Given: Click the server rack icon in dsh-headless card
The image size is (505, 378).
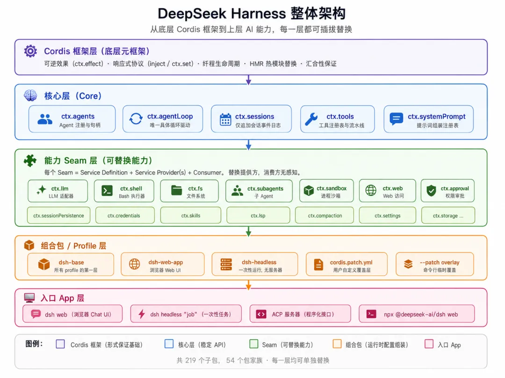Looking at the screenshot, I should click(226, 264).
